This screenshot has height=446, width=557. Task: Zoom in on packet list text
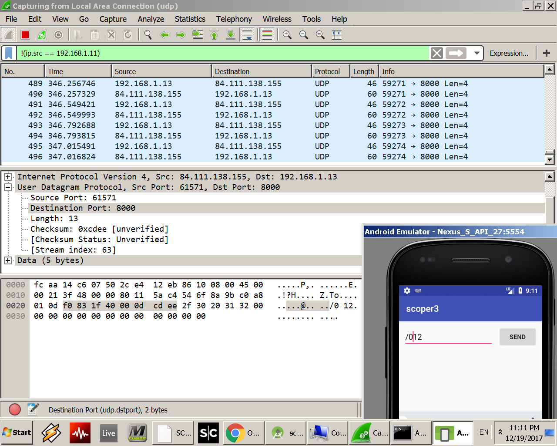(287, 35)
